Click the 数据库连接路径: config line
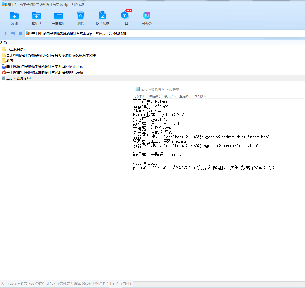Screen dimensions: 305x288 (x=157, y=154)
